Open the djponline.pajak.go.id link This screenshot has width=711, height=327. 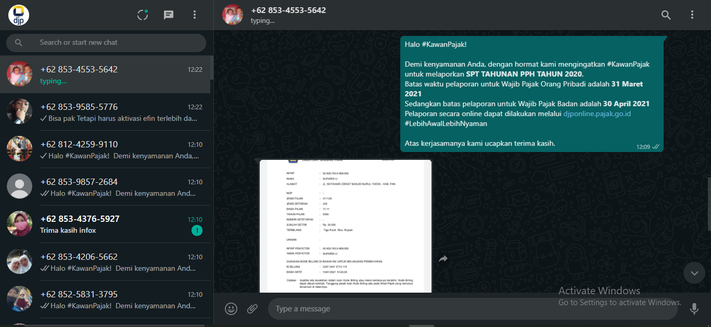[597, 114]
